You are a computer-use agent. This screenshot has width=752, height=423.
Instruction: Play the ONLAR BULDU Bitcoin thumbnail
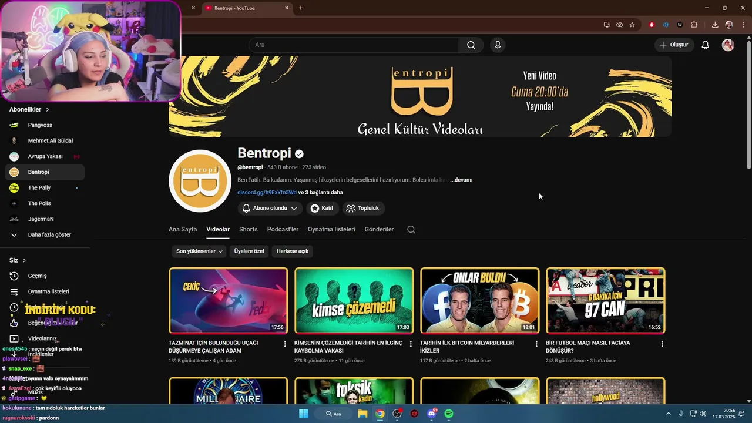[480, 300]
